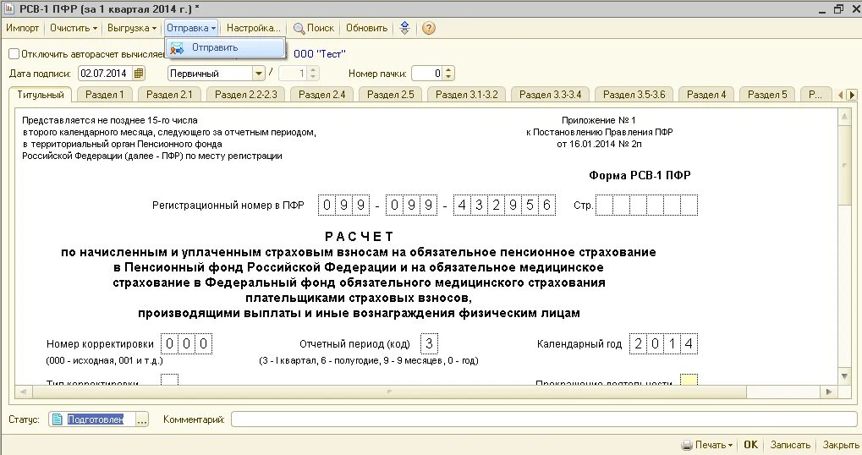Click the magnifier icon beside Поиск

(299, 29)
